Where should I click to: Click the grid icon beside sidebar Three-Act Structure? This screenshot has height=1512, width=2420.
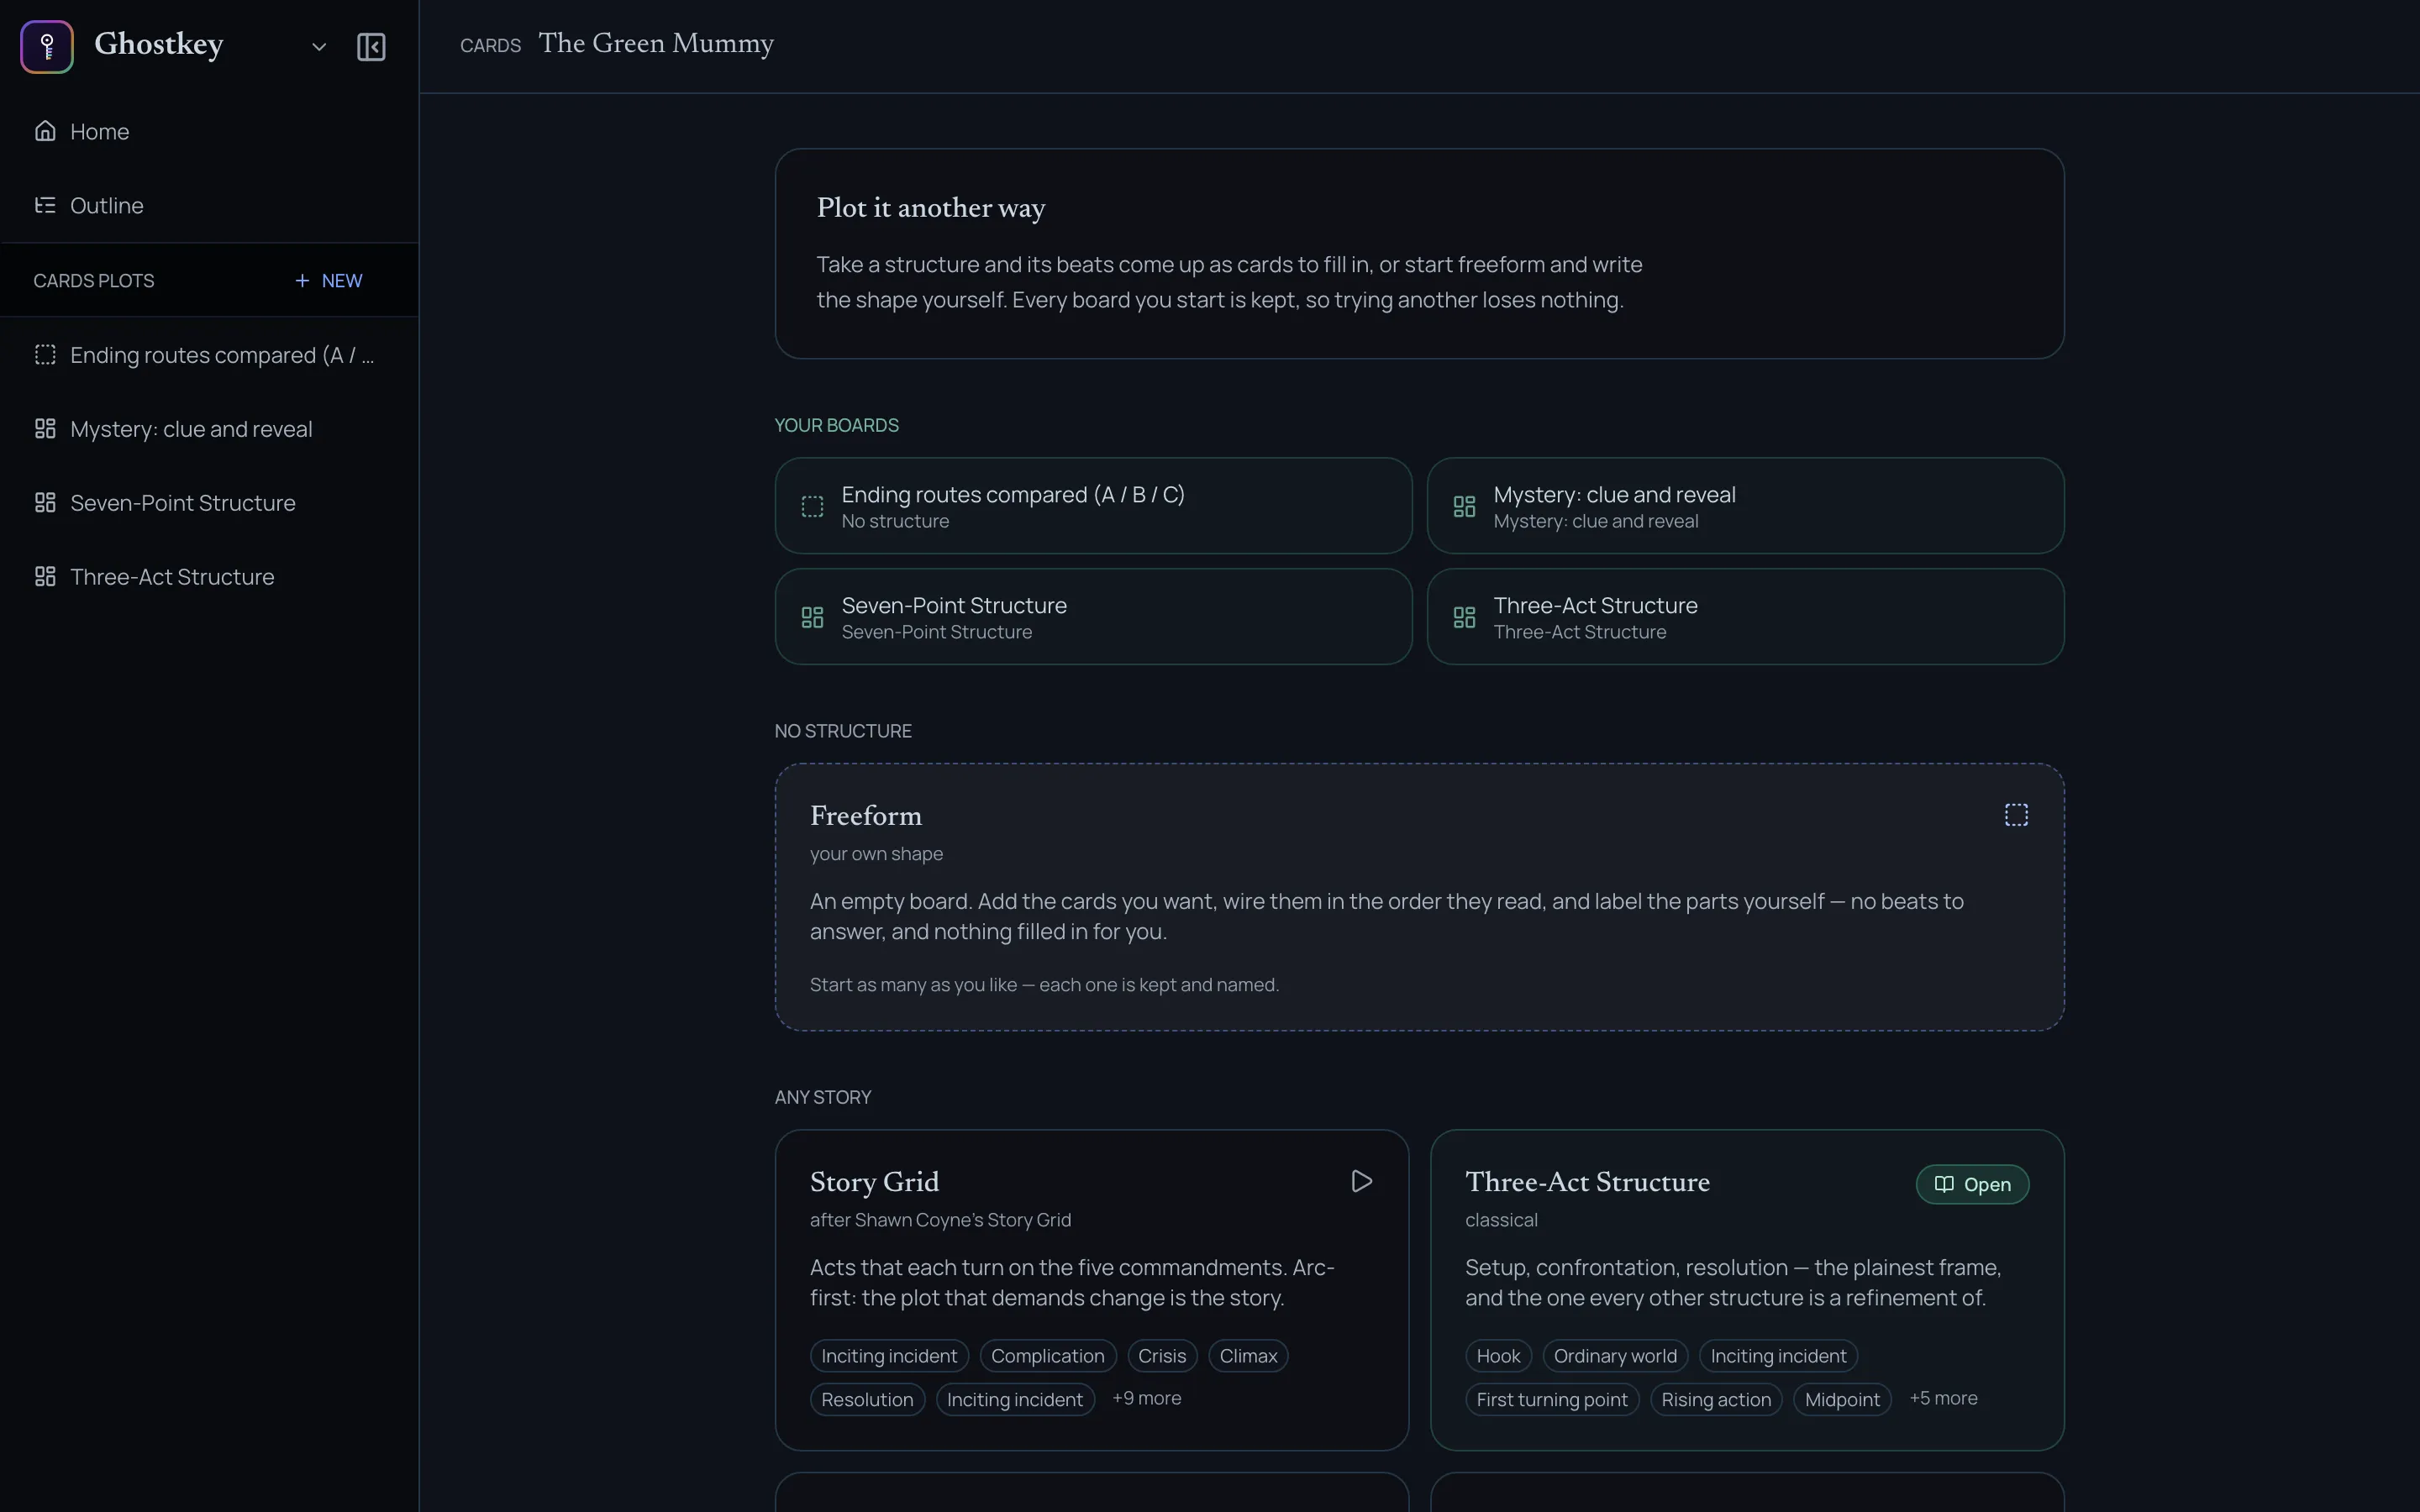(x=45, y=577)
